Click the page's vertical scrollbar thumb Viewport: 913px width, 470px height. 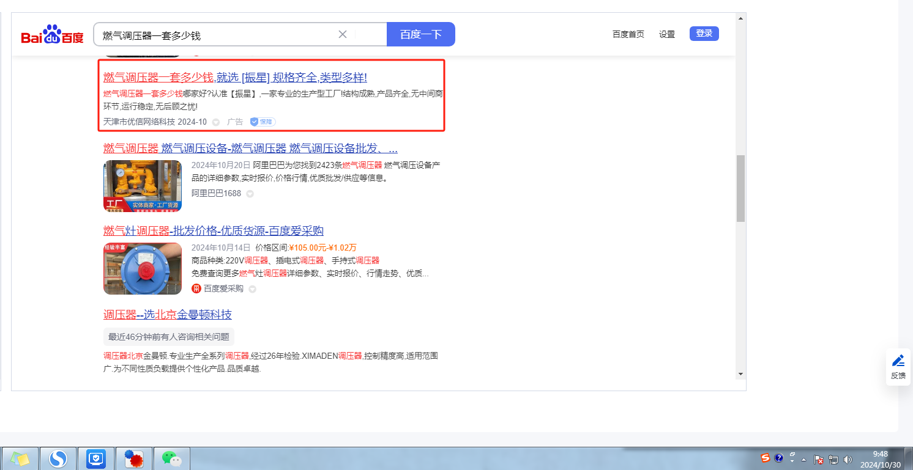pyautogui.click(x=740, y=188)
